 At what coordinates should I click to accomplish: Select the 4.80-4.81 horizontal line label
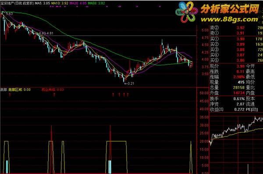(x=46, y=33)
